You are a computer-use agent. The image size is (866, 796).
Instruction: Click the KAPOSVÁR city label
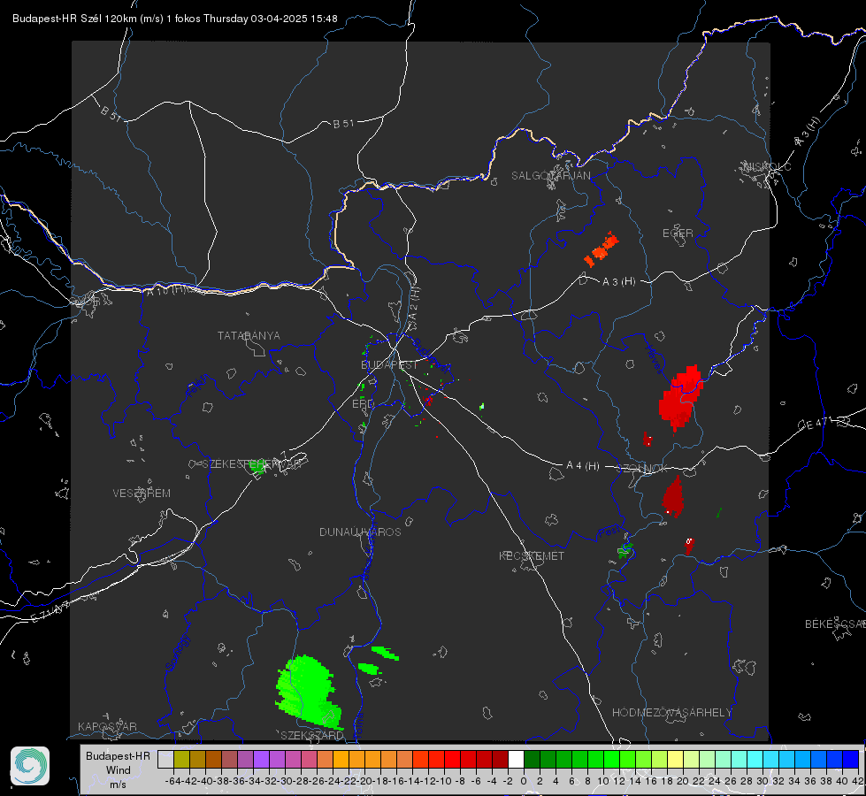(x=107, y=726)
